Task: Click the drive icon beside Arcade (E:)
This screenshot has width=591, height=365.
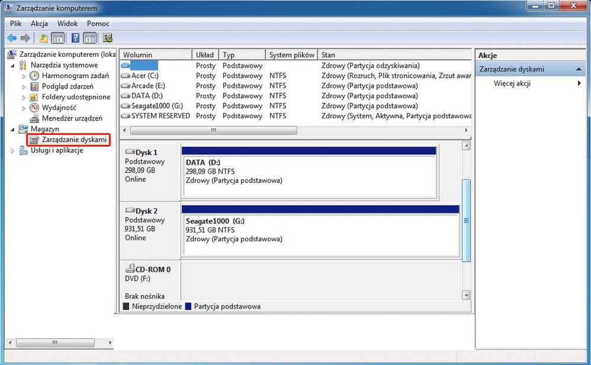Action: point(126,86)
